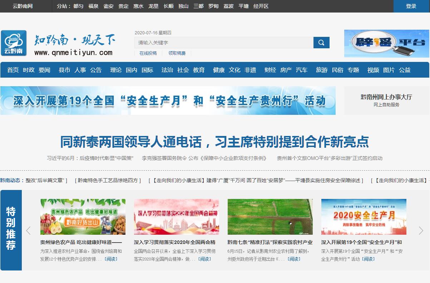
Task: Read more on 黔南七条 article via 阅读 link
Action: click(x=294, y=259)
